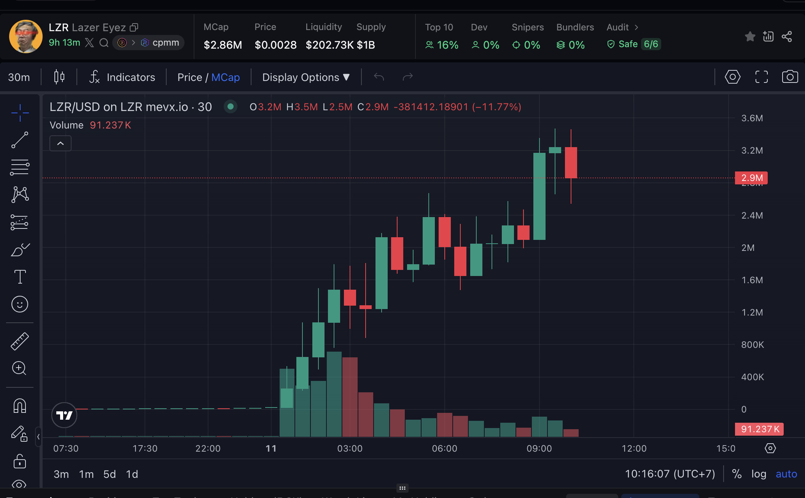Select the trend line drawing tool
The image size is (805, 498).
pyautogui.click(x=20, y=140)
